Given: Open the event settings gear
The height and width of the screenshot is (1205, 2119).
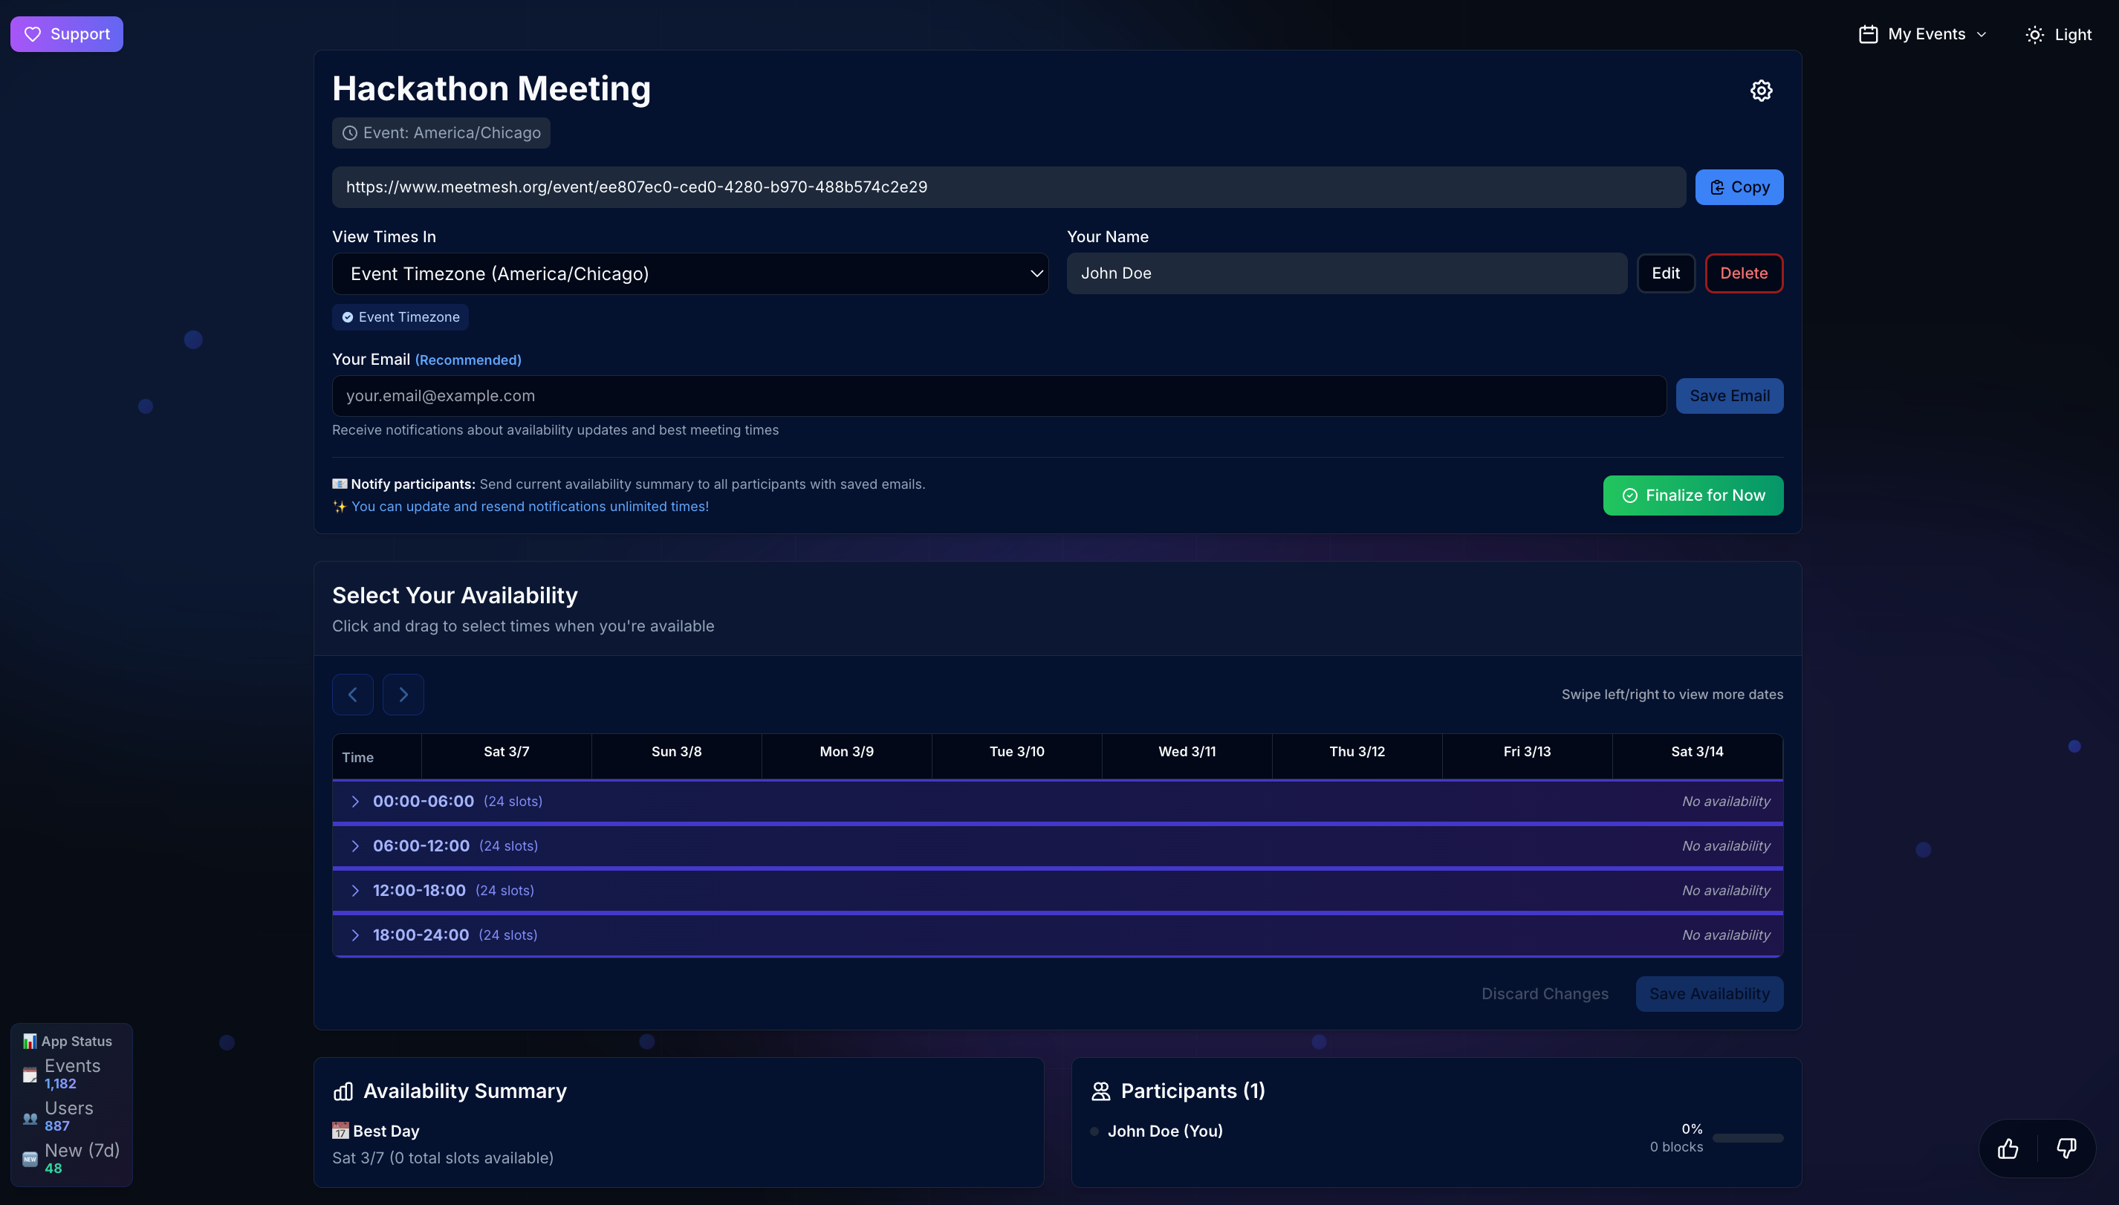Looking at the screenshot, I should click(1761, 90).
